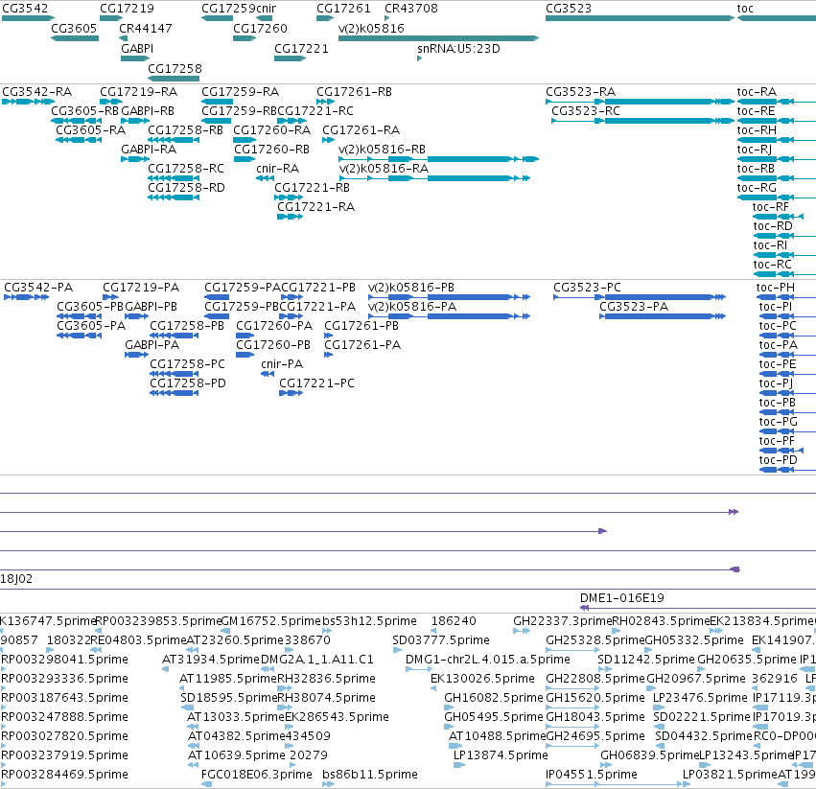Select protein CG3523-PA
Screen dimensions: 816x789
[634, 307]
